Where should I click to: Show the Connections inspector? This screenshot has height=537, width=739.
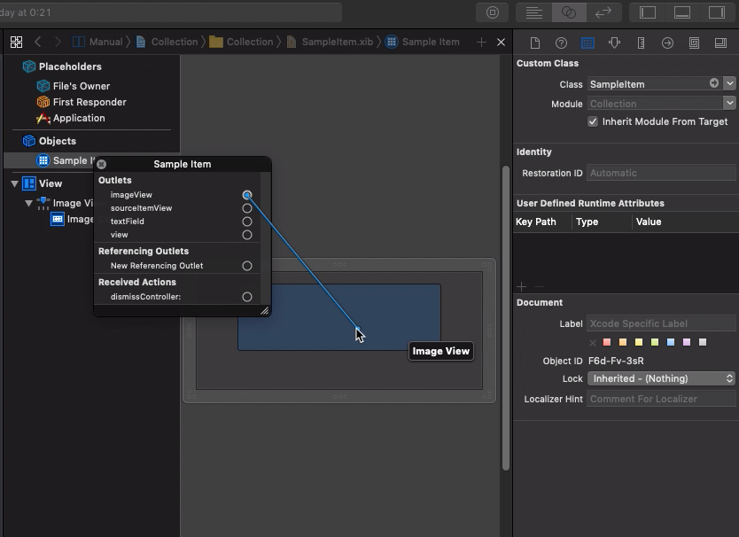point(667,43)
